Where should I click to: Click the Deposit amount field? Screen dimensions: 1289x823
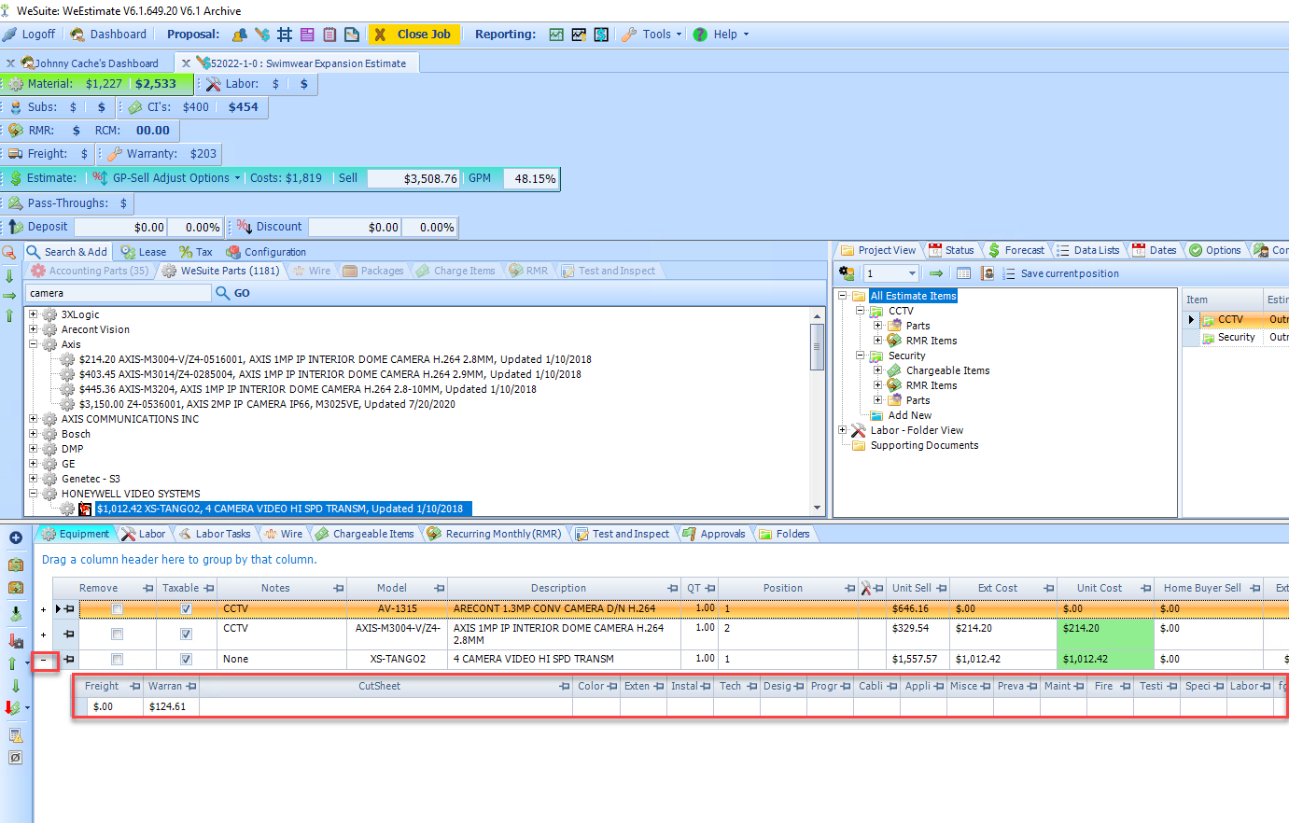(120, 227)
